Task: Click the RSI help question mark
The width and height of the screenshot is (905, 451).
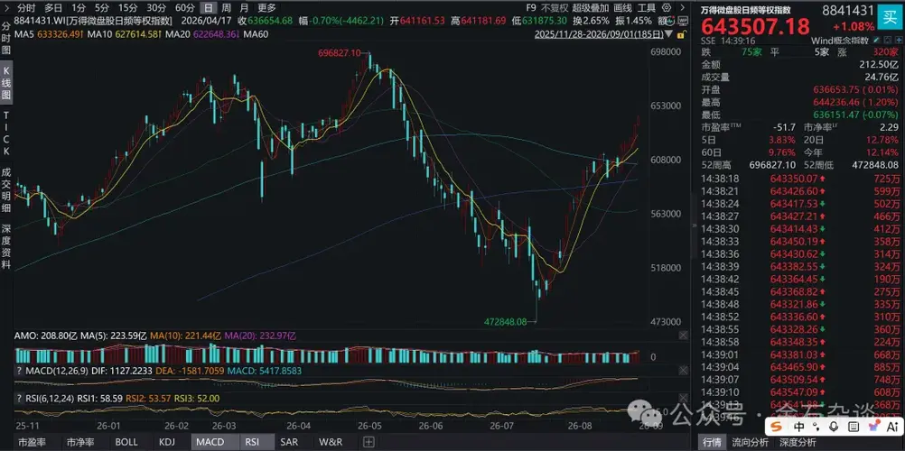Action: pos(18,399)
